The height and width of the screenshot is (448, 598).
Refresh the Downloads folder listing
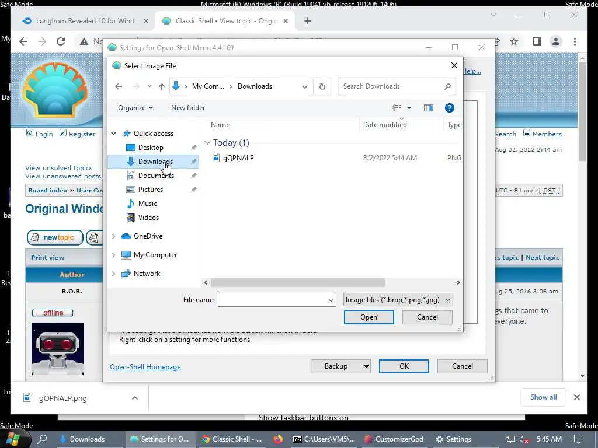tap(322, 86)
